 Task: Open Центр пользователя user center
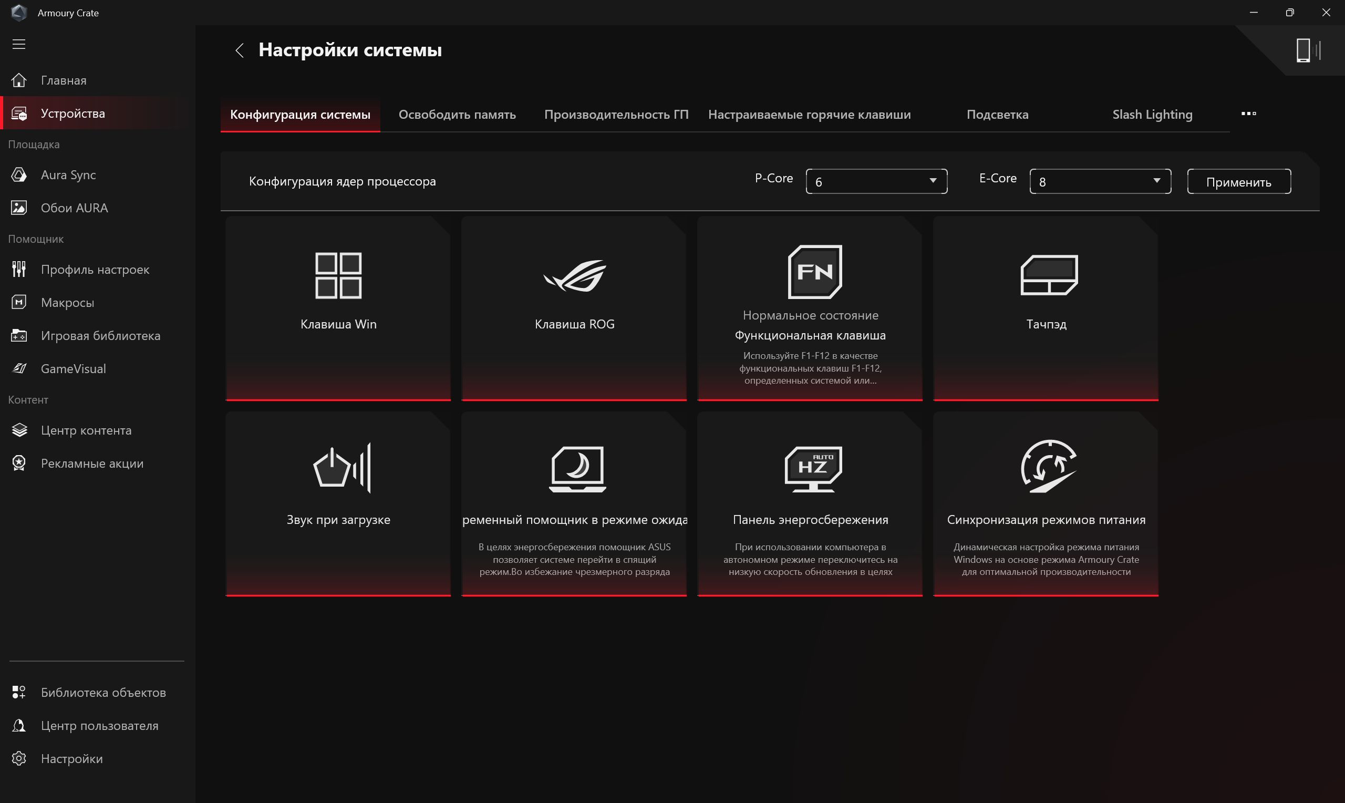97,725
